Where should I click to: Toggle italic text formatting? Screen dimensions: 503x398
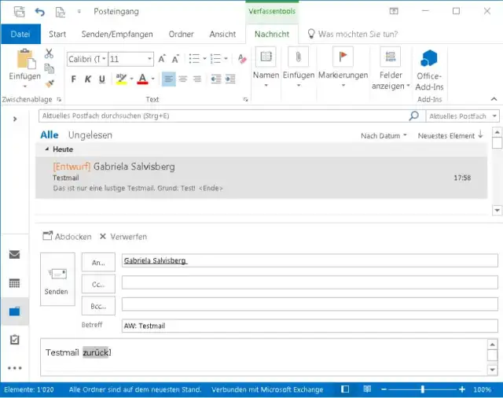(x=88, y=79)
